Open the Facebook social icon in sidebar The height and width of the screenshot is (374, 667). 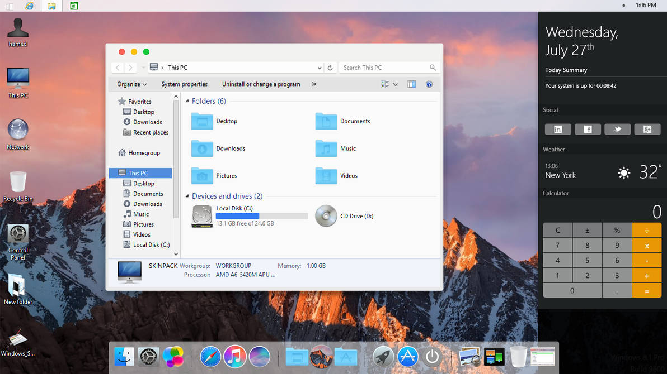[x=588, y=129]
